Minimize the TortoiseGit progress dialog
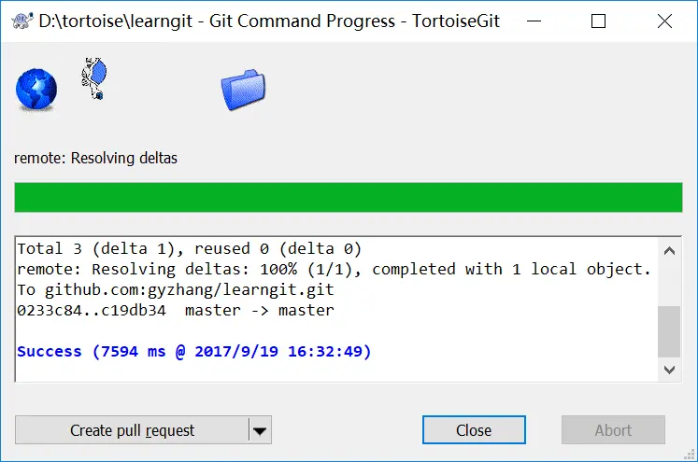Screen dimensions: 698x462 (x=534, y=21)
